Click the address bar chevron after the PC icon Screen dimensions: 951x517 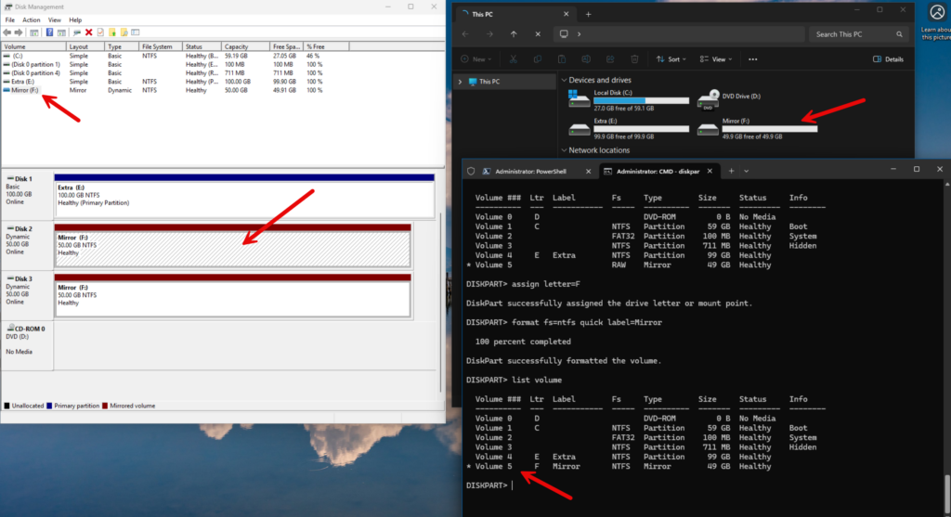pos(580,34)
